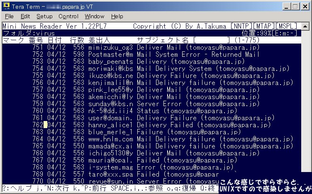Image resolution: width=312 pixels, height=194 pixels.
Task: Click the '[MSPL]' tag in header
Action: tap(286, 26)
